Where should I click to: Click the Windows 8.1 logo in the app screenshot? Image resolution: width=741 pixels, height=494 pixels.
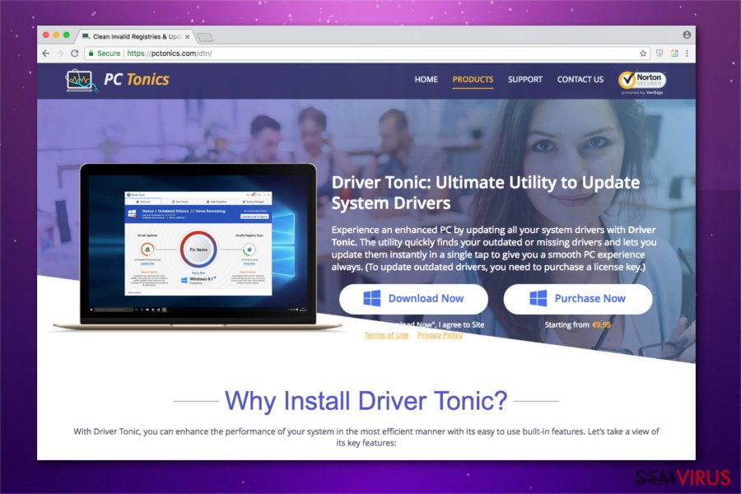pos(184,279)
